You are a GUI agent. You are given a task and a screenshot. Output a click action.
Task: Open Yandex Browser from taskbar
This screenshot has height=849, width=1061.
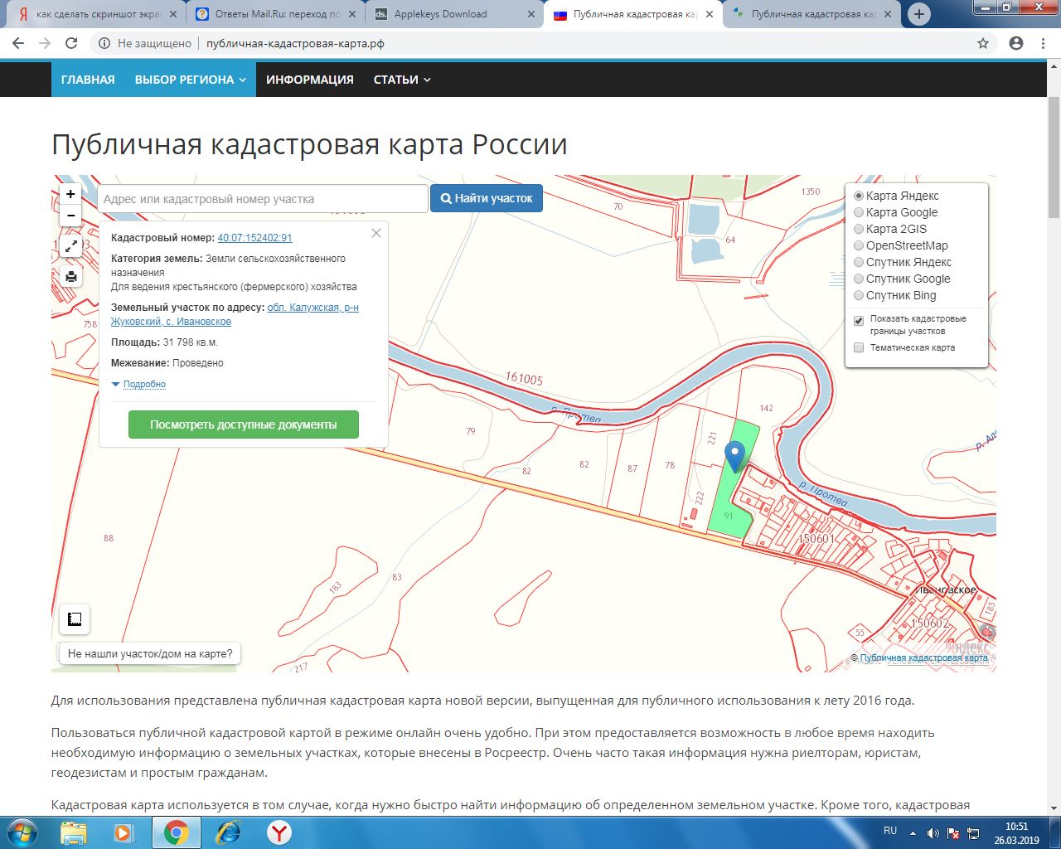pyautogui.click(x=279, y=832)
